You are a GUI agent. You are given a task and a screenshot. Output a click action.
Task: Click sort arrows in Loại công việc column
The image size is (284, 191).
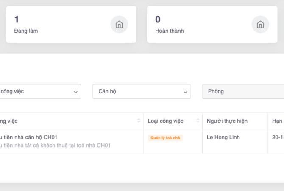point(197,121)
